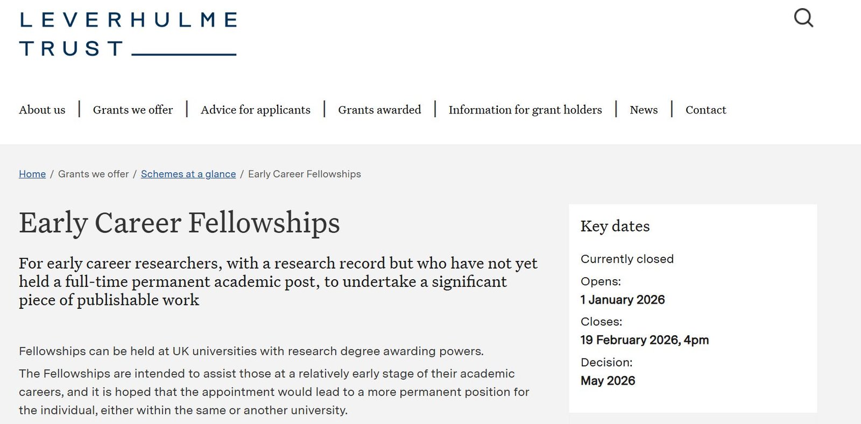This screenshot has height=424, width=861.
Task: Click Grants we offer in the breadcrumb
Action: pos(94,174)
